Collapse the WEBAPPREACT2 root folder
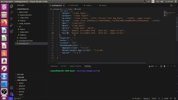Image resolution: width=178 pixels, height=100 pixels. click(23, 9)
